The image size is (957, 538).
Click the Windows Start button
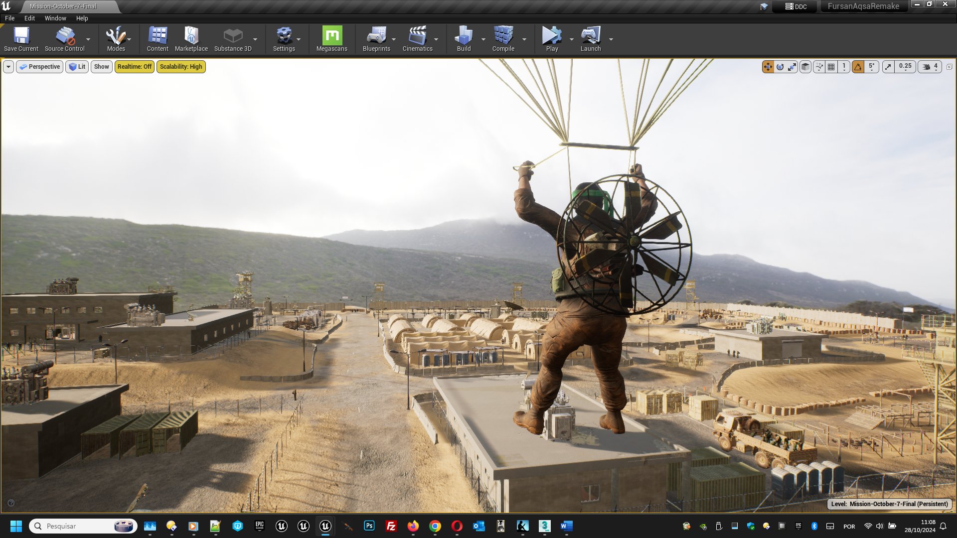16,526
